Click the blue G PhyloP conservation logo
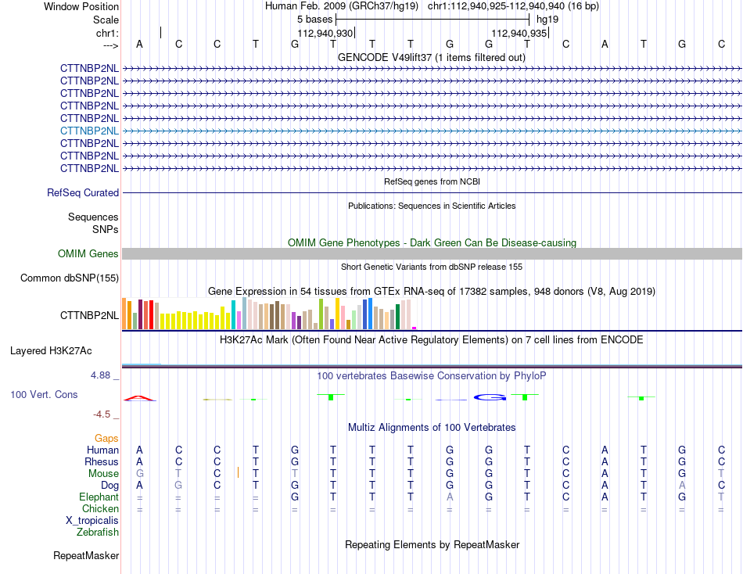The image size is (743, 574). click(490, 397)
